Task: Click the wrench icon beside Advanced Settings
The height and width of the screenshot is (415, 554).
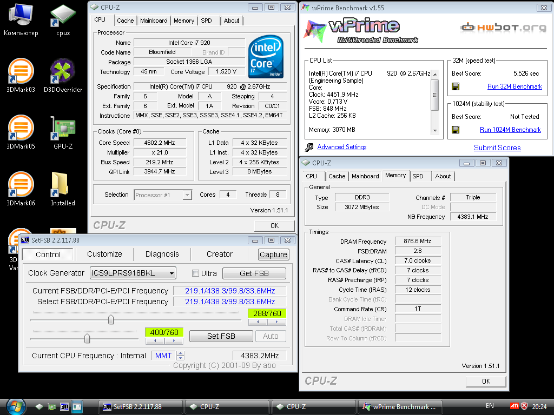Action: 309,147
